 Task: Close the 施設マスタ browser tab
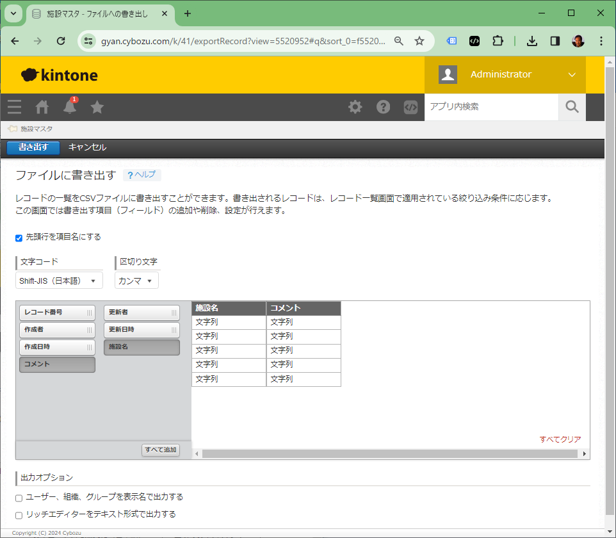[165, 13]
